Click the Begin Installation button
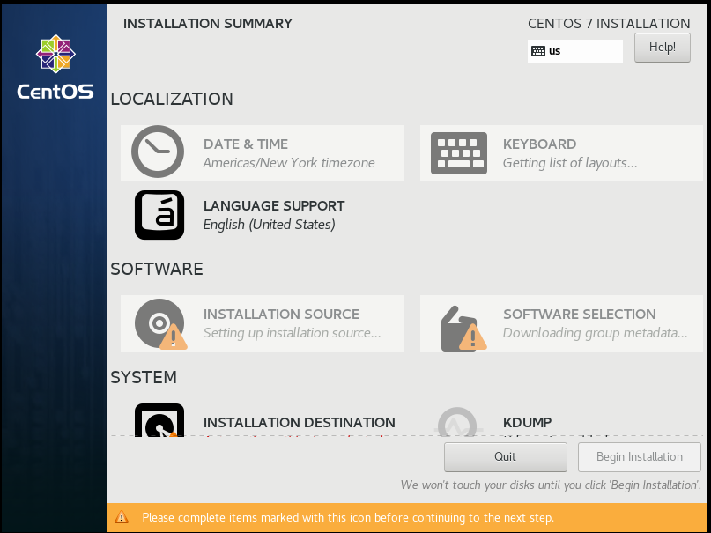The height and width of the screenshot is (533, 711). (640, 457)
